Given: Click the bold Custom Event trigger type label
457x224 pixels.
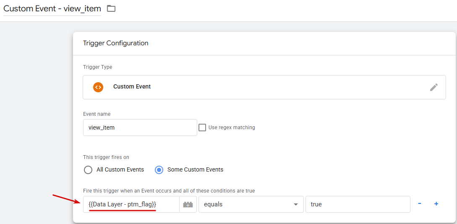Looking at the screenshot, I should point(132,86).
